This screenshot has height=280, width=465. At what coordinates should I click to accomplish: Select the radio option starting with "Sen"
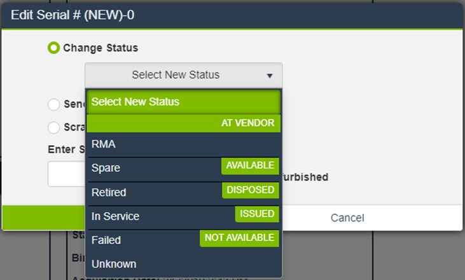[x=54, y=104]
